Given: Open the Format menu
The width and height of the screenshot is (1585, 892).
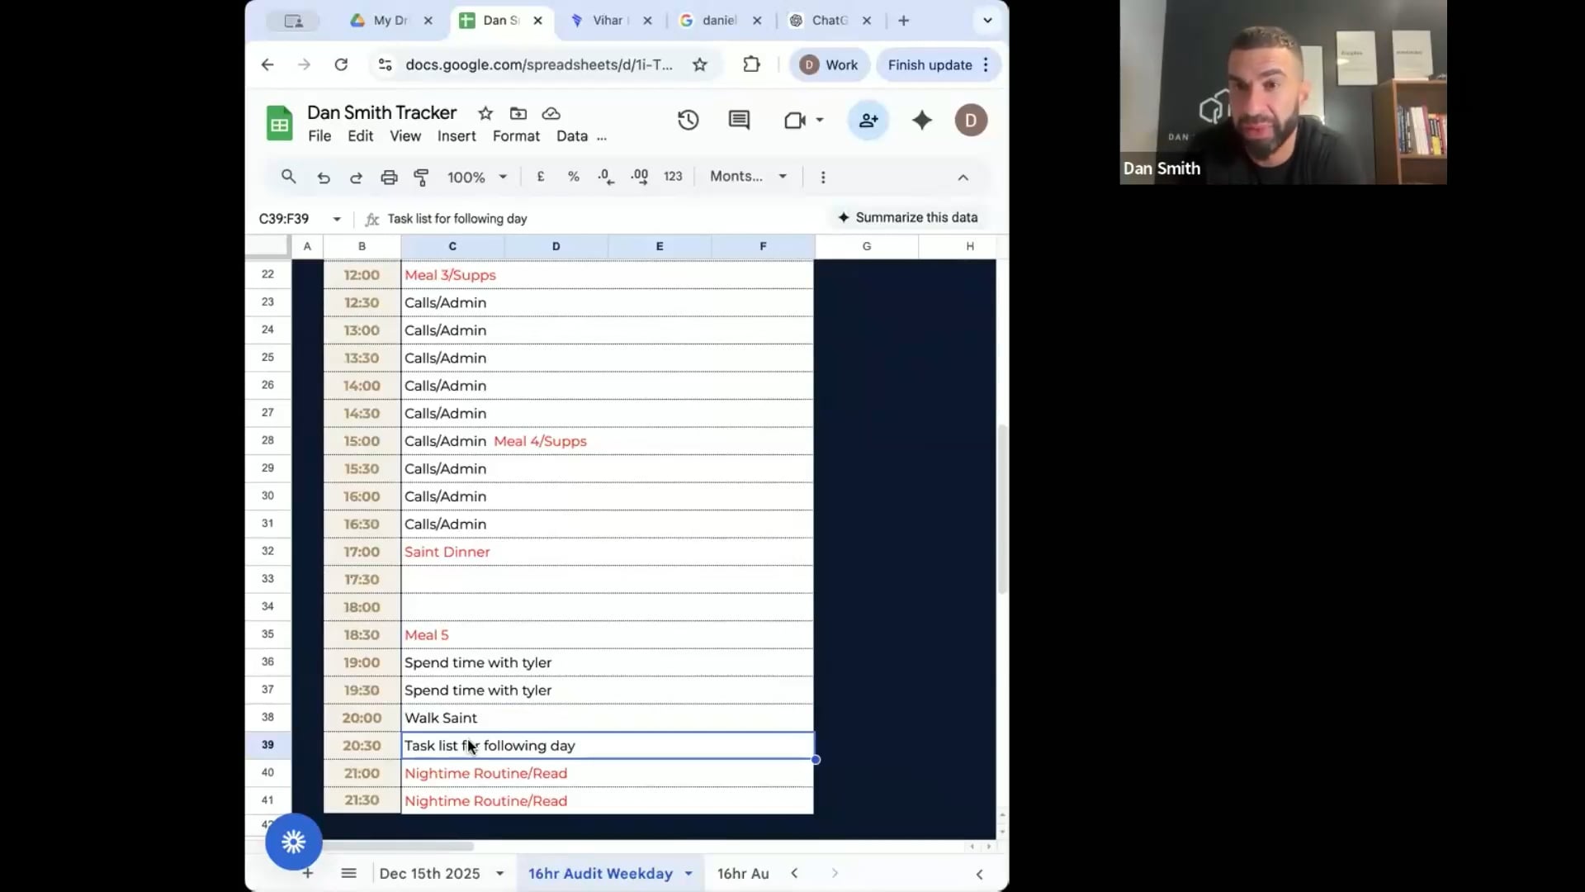Looking at the screenshot, I should (x=516, y=136).
